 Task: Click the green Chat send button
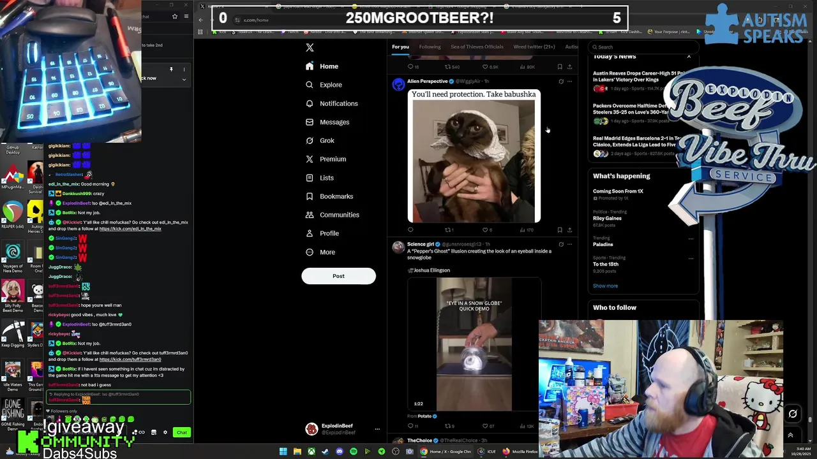(x=182, y=432)
